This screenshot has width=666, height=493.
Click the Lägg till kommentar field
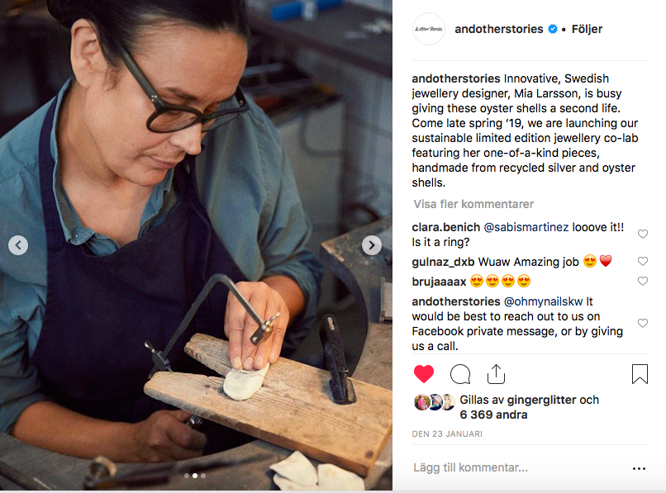click(x=518, y=468)
